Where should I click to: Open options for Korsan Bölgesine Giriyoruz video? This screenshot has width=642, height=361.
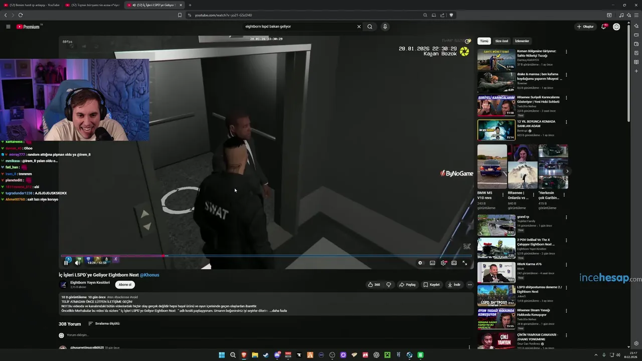[x=566, y=52]
